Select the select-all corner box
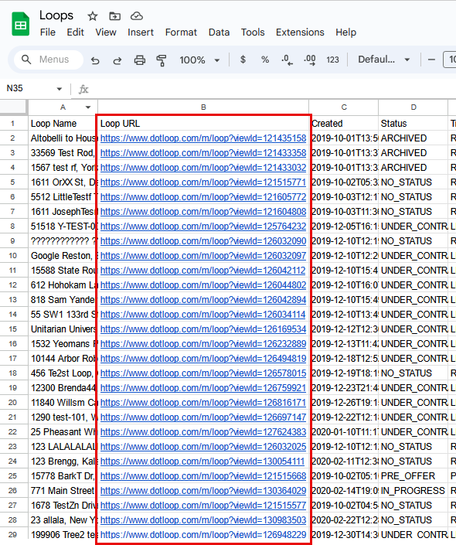456x545 pixels. click(x=13, y=107)
